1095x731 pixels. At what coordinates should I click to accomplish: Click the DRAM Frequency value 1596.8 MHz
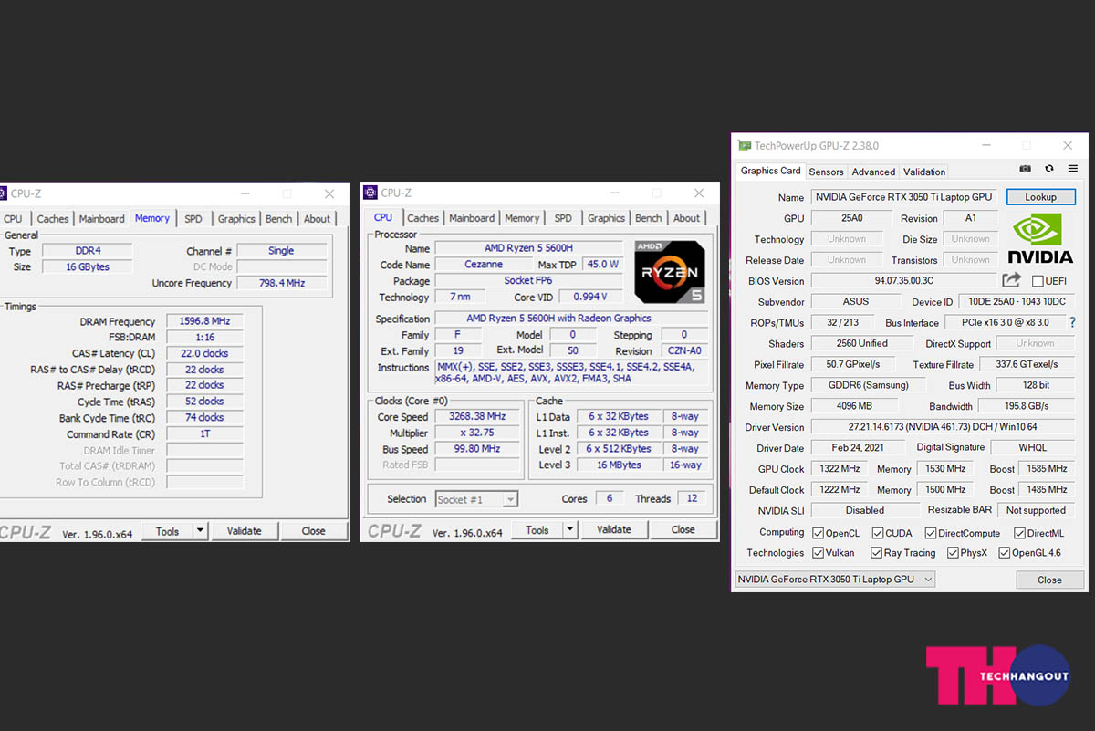(205, 321)
